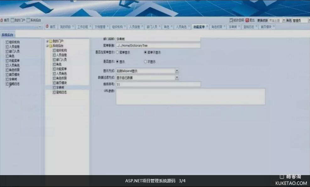Click the 角色权限 node icon in menu tree

pyautogui.click(x=54, y=78)
